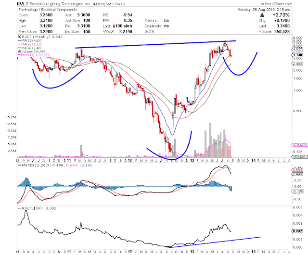Click the date Monday 26-Aug-2013
The image size is (308, 255).
[256, 10]
